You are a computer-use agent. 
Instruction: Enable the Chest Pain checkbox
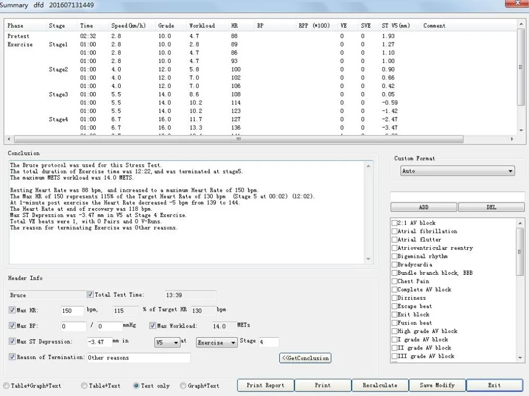pos(395,282)
